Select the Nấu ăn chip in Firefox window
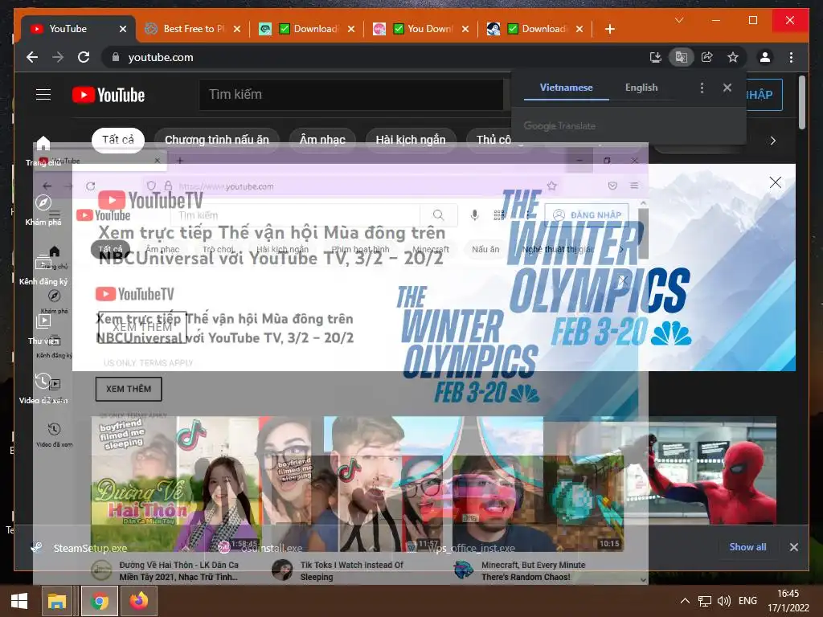The width and height of the screenshot is (823, 617). tap(485, 249)
